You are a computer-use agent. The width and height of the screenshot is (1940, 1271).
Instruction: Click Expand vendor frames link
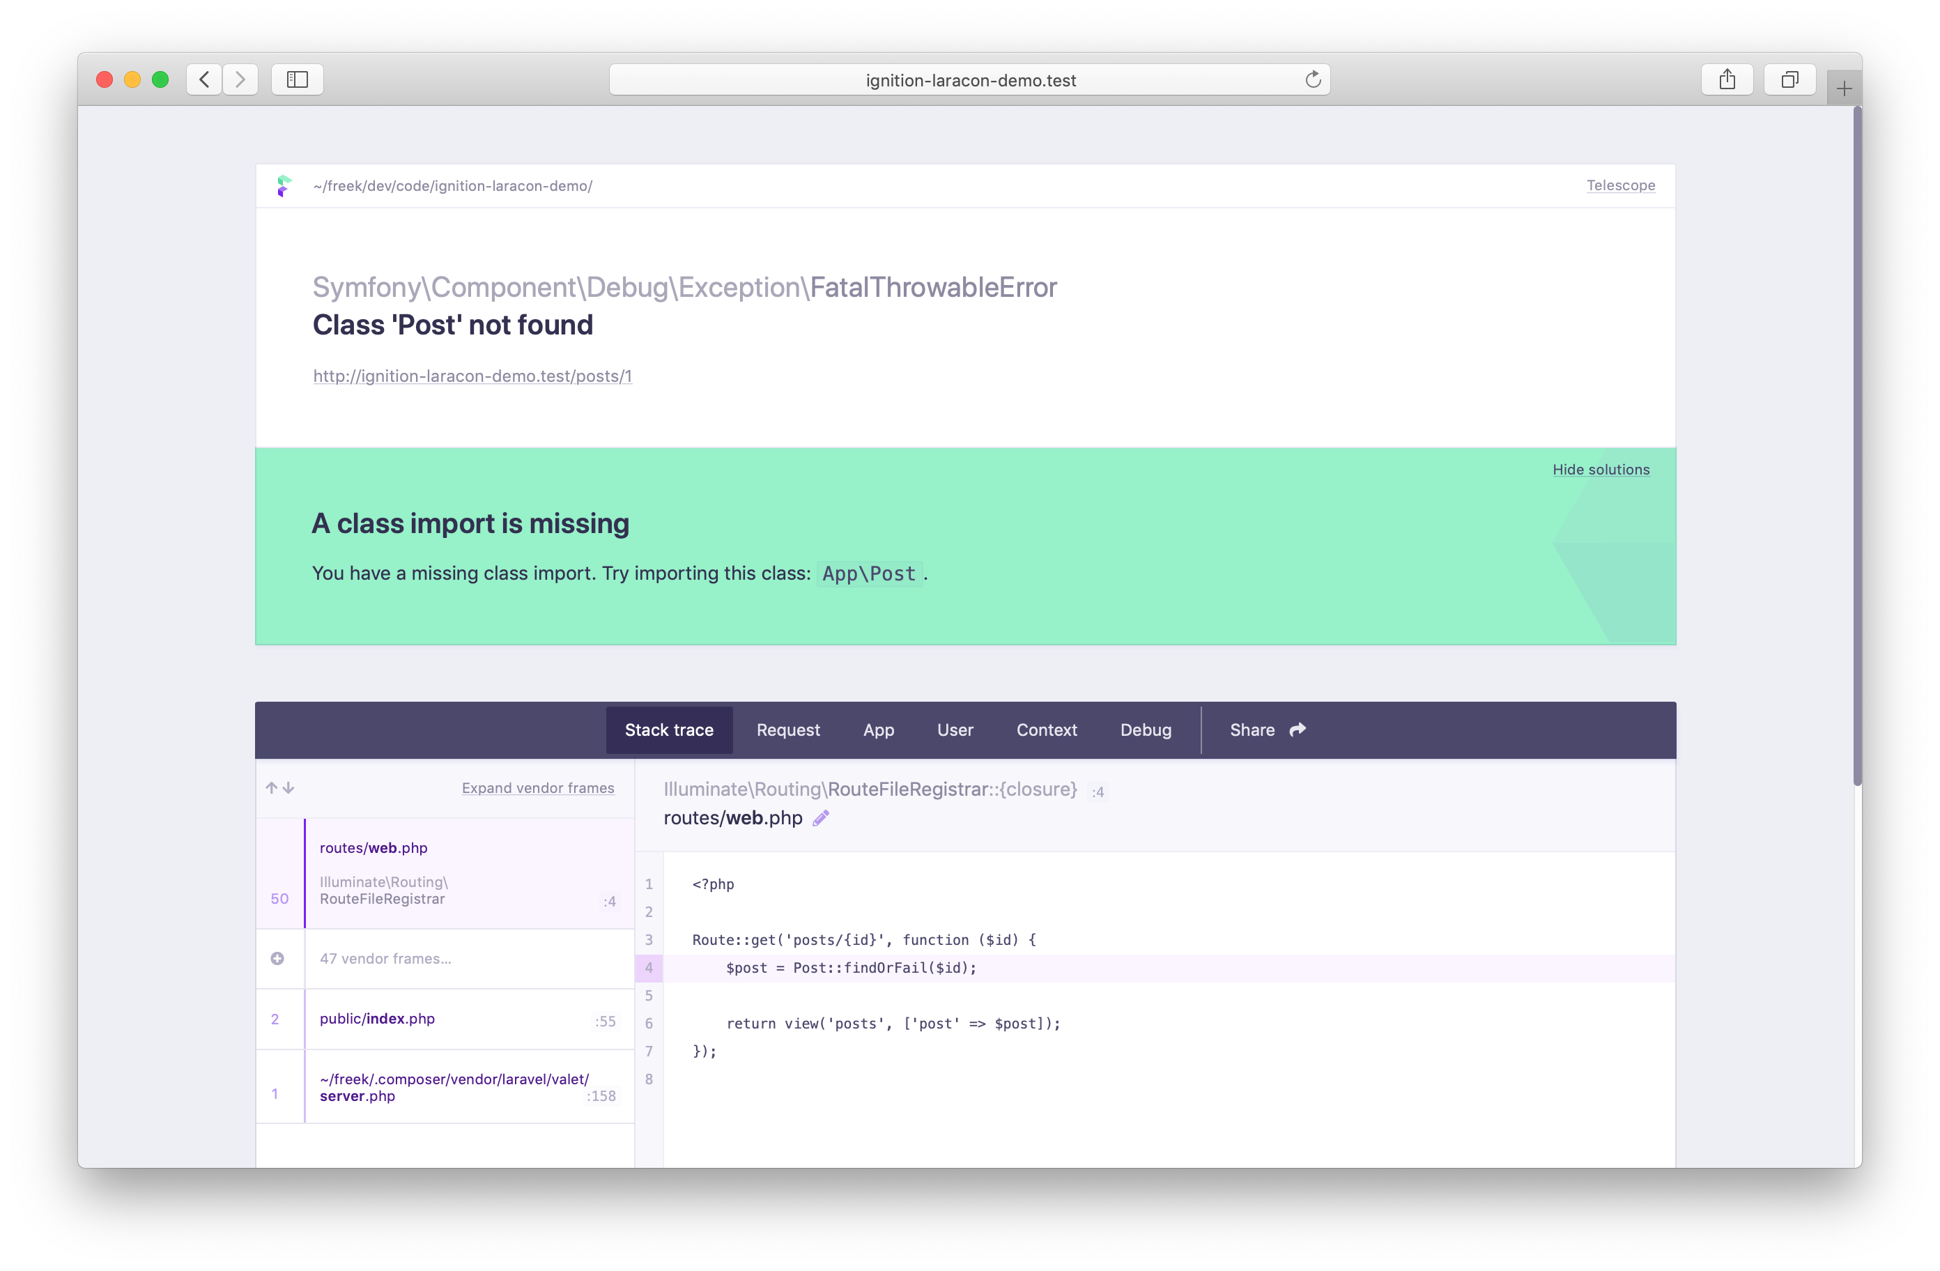[538, 787]
